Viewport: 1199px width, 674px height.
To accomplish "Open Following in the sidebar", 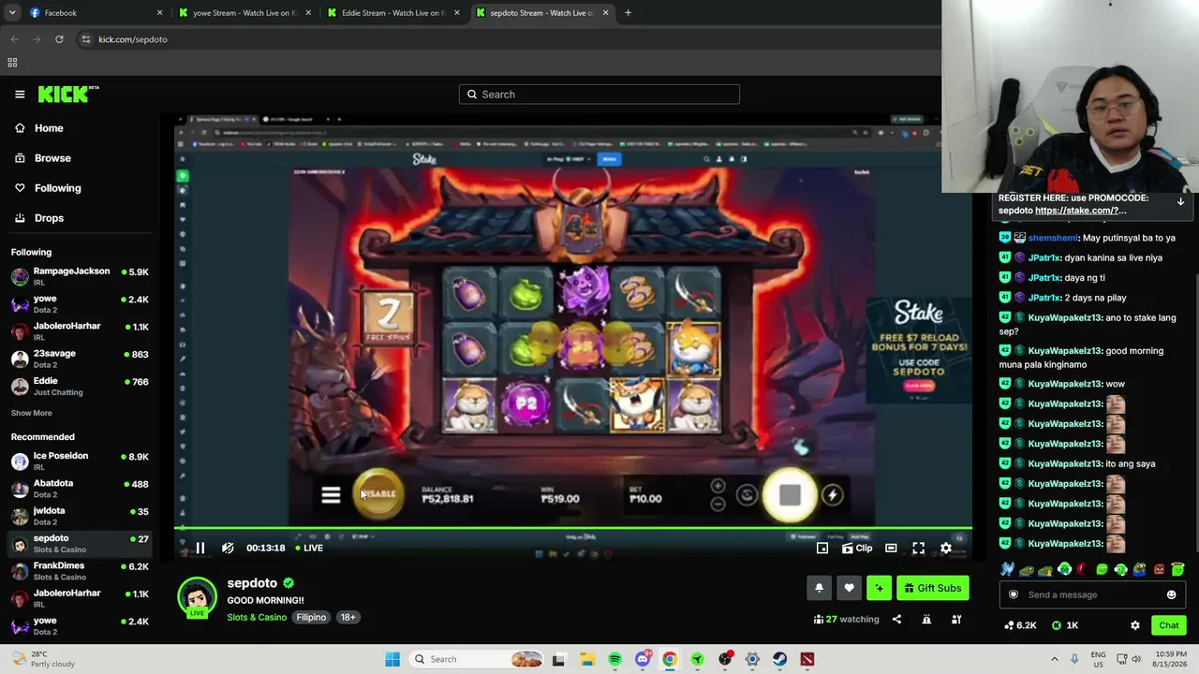I will coord(57,188).
